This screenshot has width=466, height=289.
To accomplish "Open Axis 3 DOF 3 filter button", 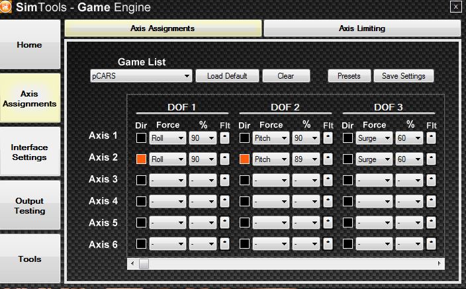I will (431, 181).
